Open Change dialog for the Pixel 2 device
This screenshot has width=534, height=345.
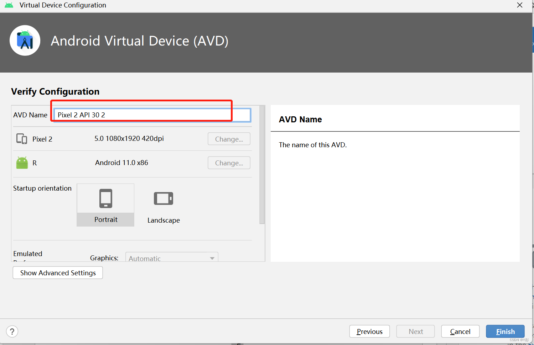click(229, 139)
